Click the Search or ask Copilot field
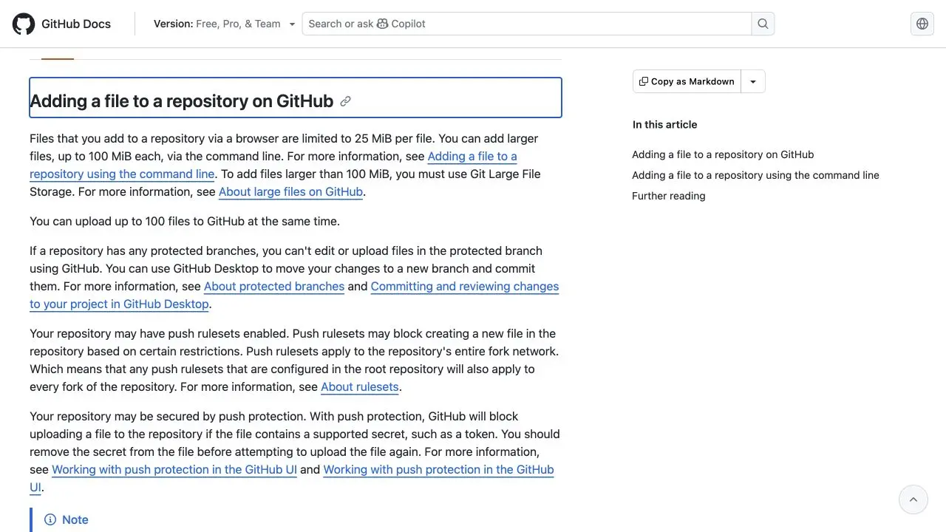The width and height of the screenshot is (946, 532). tap(527, 24)
